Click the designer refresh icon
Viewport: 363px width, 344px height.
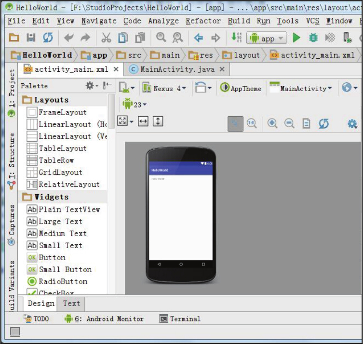(x=323, y=123)
